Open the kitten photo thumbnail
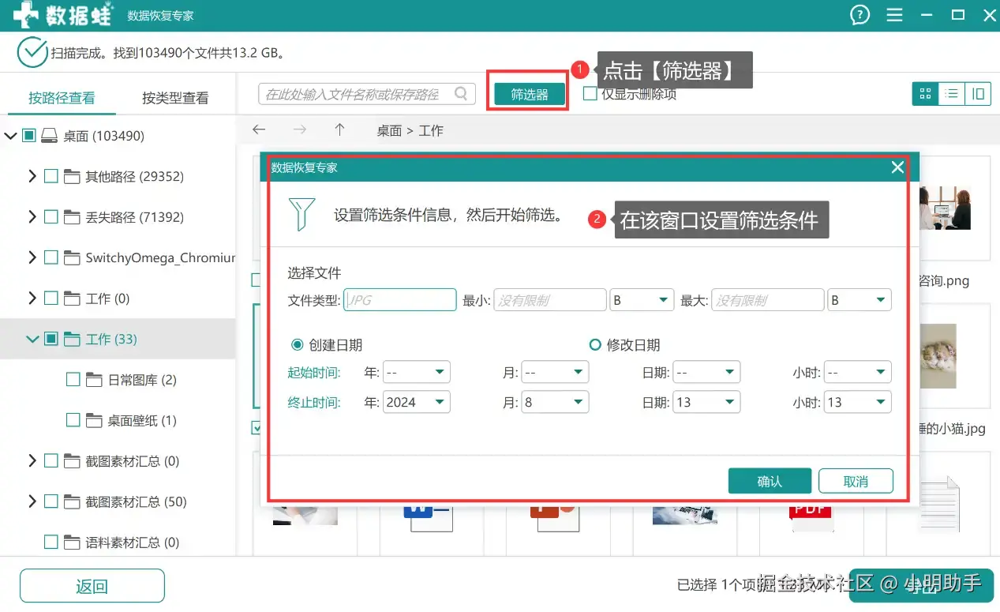This screenshot has height=612, width=1000. (x=939, y=355)
